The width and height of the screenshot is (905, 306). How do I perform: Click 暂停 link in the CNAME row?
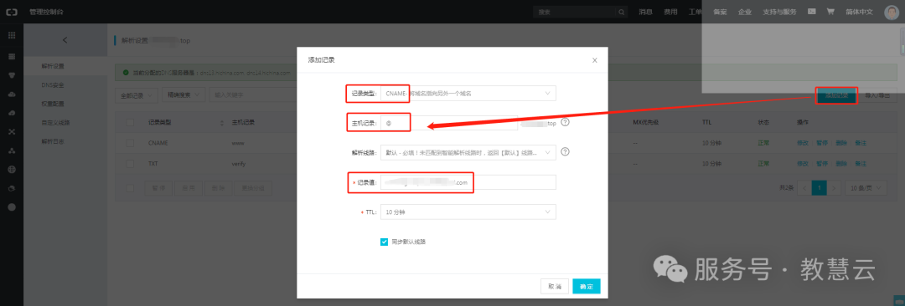pyautogui.click(x=822, y=142)
